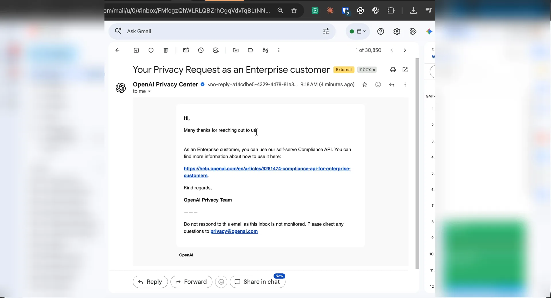551x298 pixels.
Task: Remove the Inbox label from the email
Action: tap(374, 70)
